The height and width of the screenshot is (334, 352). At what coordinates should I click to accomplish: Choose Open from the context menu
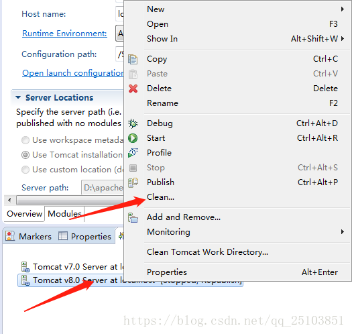(247, 23)
